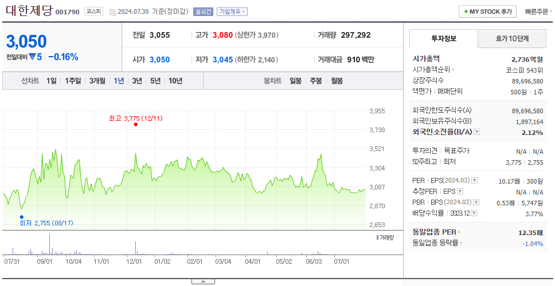The width and height of the screenshot is (555, 286).
Task: Show the 일봉 candlestick chart
Action: (295, 81)
